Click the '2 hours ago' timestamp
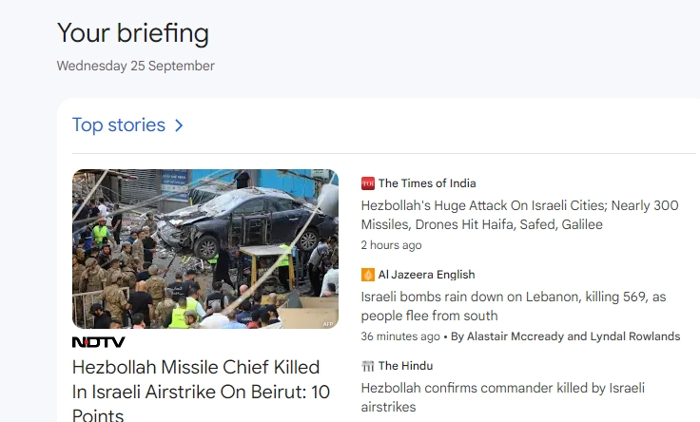 (x=392, y=245)
